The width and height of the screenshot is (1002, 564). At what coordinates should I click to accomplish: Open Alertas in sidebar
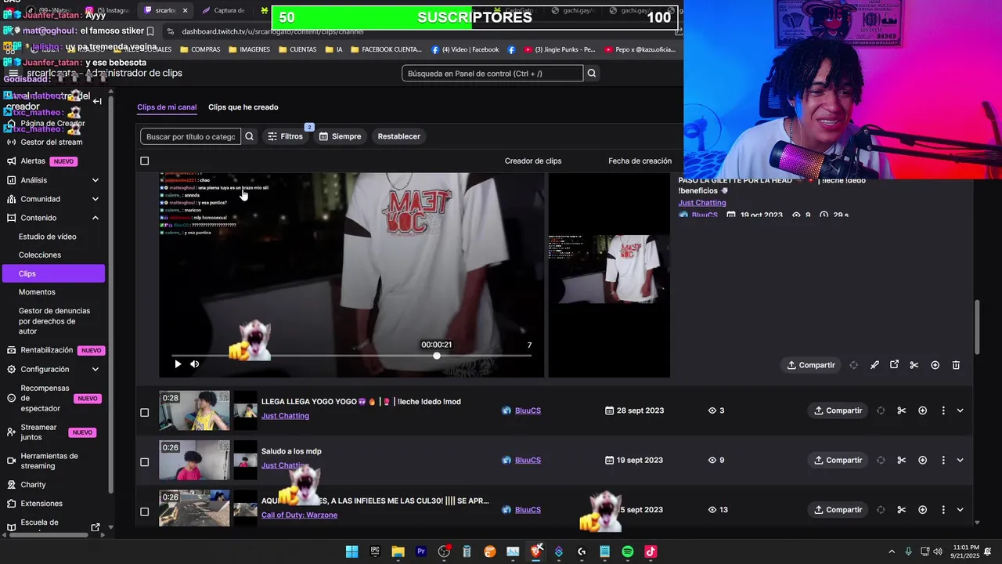[33, 161]
